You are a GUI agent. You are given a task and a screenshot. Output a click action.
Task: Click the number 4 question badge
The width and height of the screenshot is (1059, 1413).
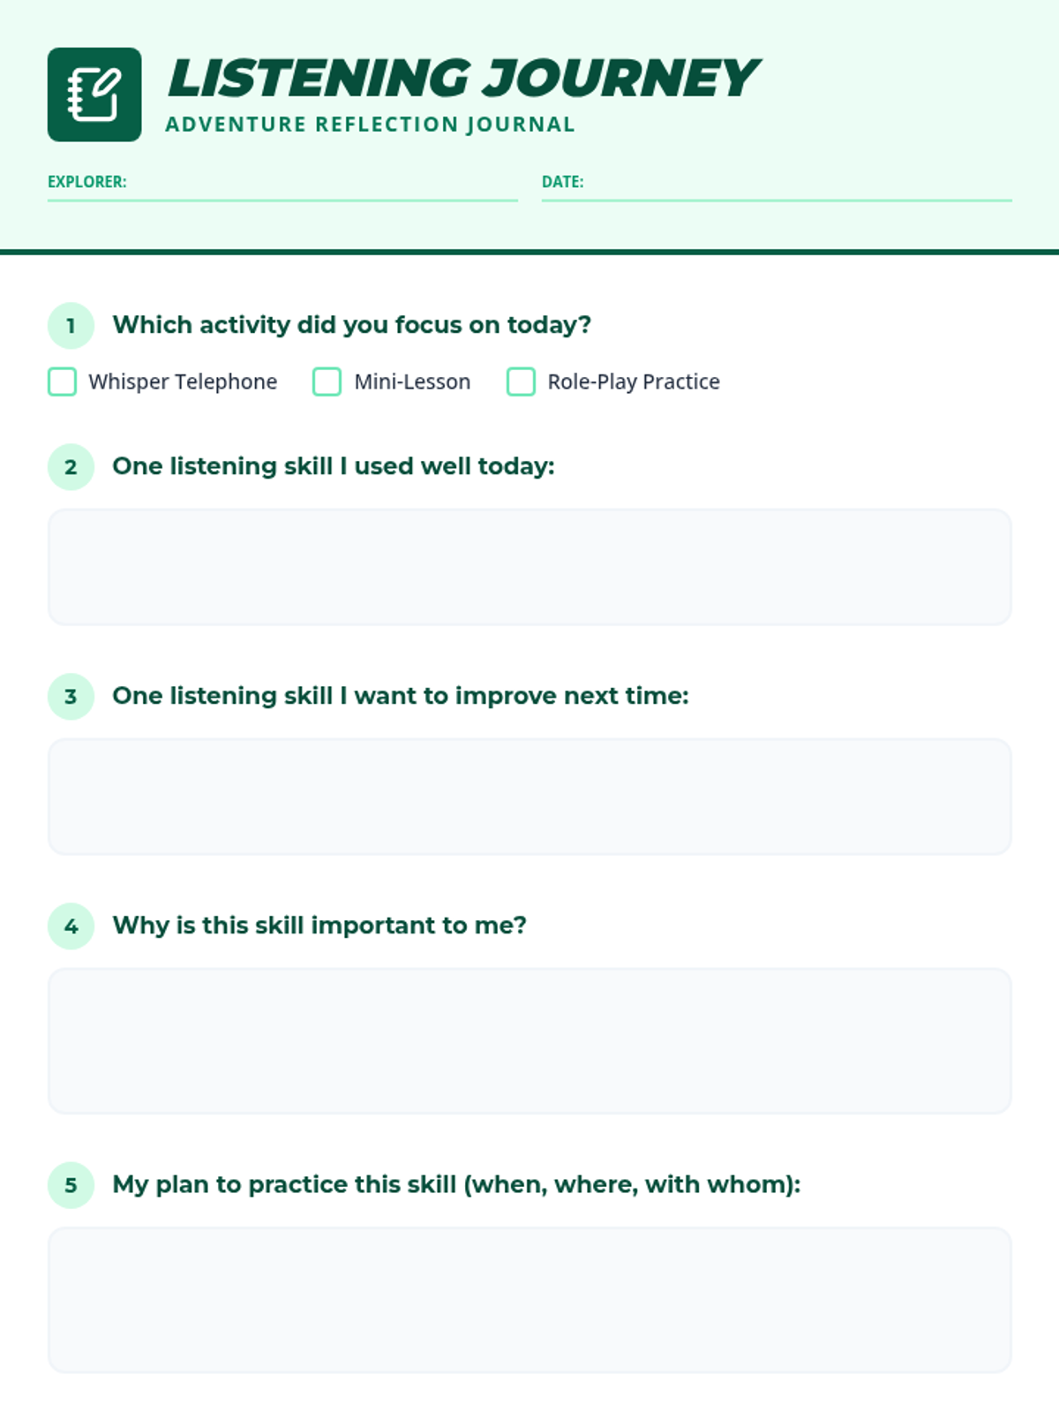71,926
